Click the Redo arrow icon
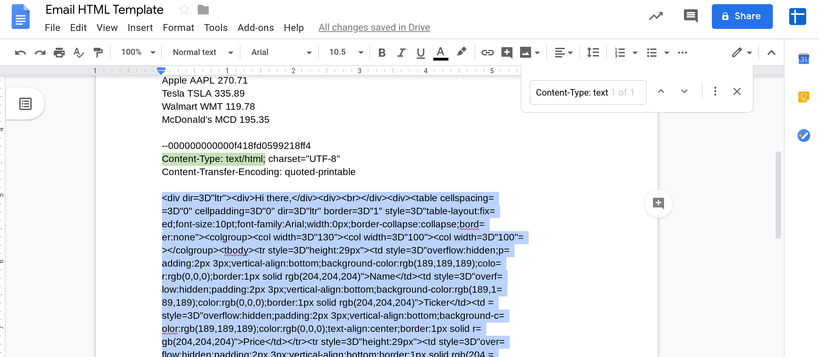 click(40, 53)
